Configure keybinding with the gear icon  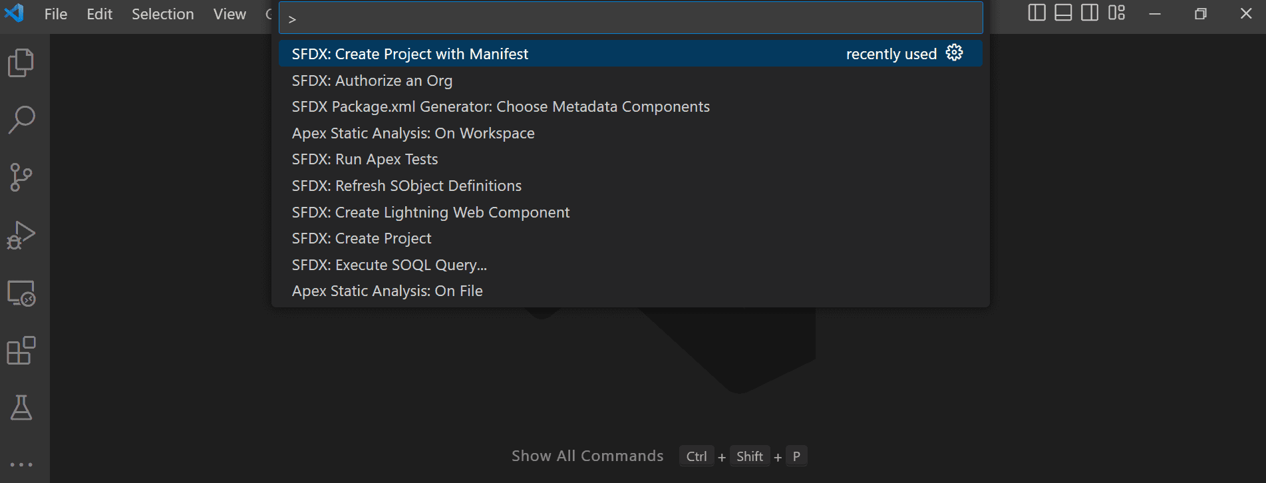tap(954, 53)
